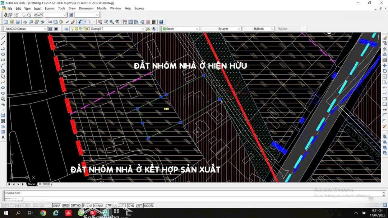Viewport: 388px width, 218px height.
Task: Switch to the TL 10000 layout tab
Action: coord(44,184)
